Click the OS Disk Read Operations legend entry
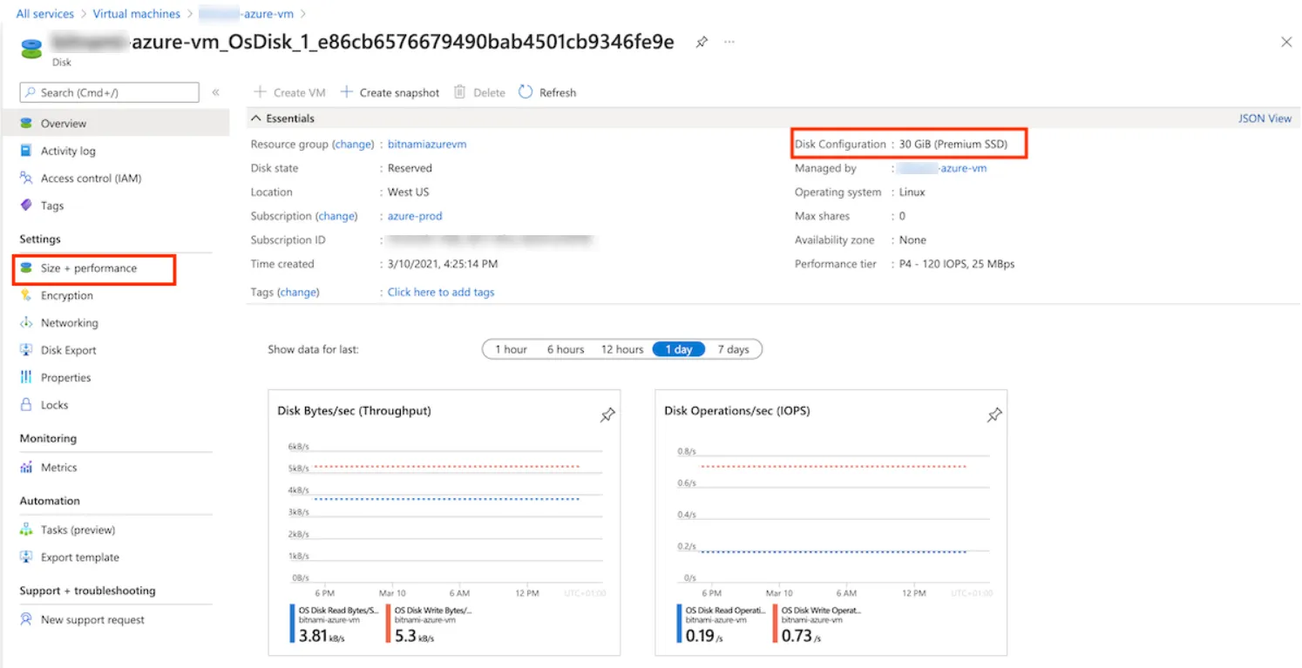 point(722,624)
